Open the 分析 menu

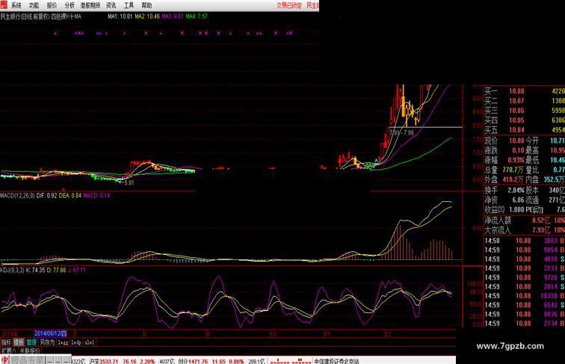tap(70, 5)
